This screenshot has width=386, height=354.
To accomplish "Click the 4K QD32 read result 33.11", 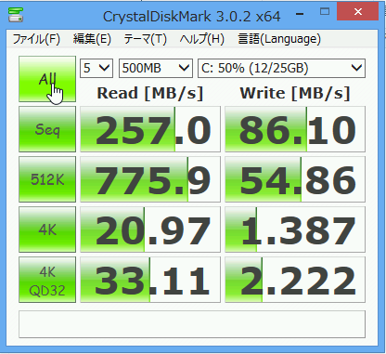I will [x=150, y=280].
